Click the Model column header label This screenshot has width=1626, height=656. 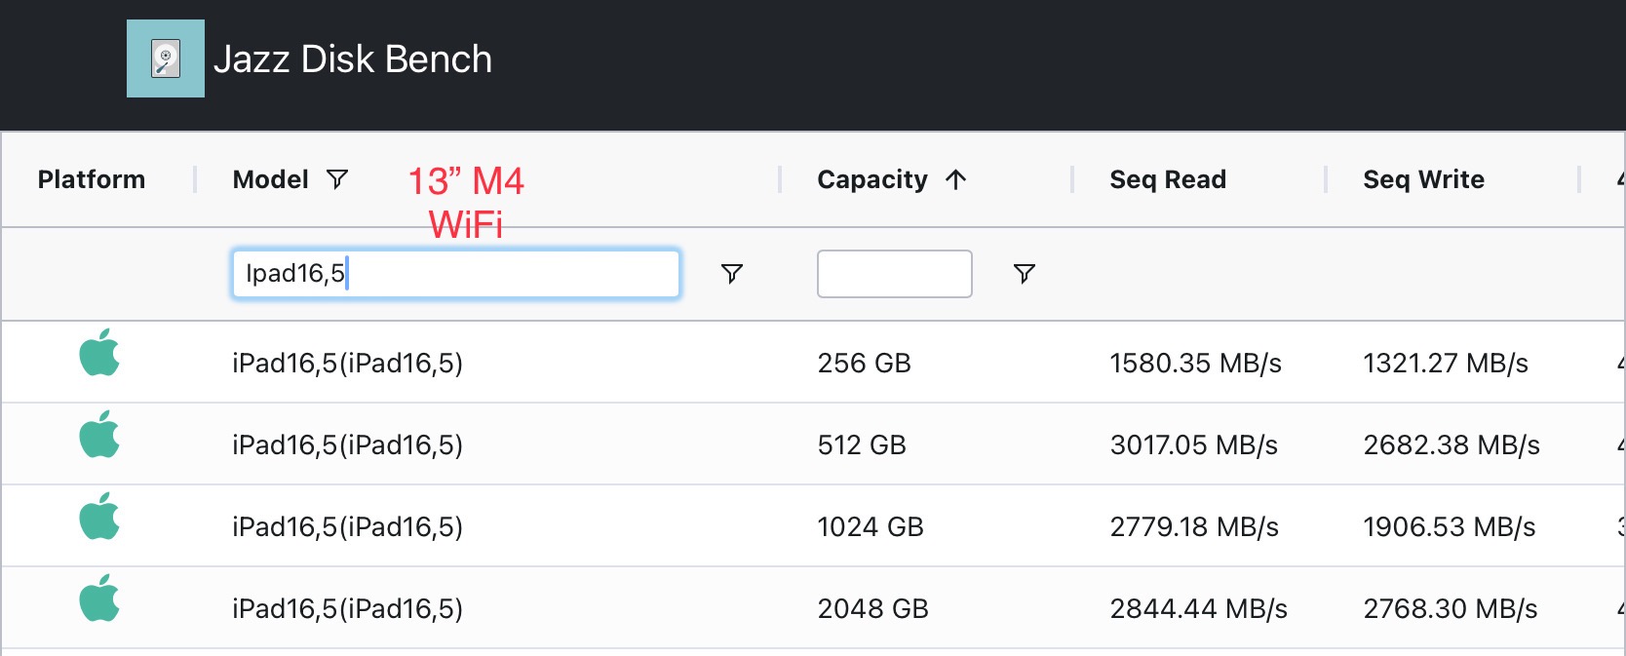coord(270,179)
